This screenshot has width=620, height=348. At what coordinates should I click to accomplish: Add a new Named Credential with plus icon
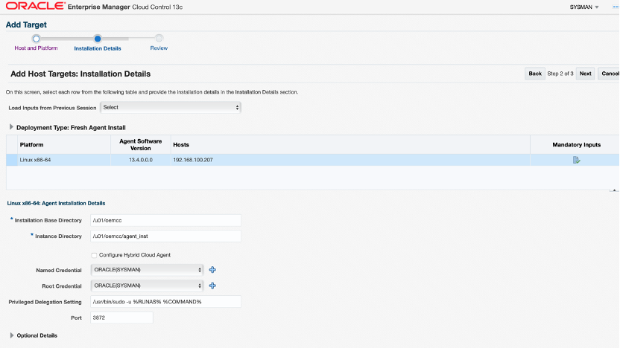212,270
